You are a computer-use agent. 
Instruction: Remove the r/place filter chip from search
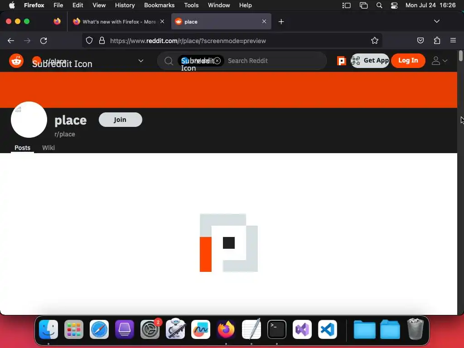[217, 61]
